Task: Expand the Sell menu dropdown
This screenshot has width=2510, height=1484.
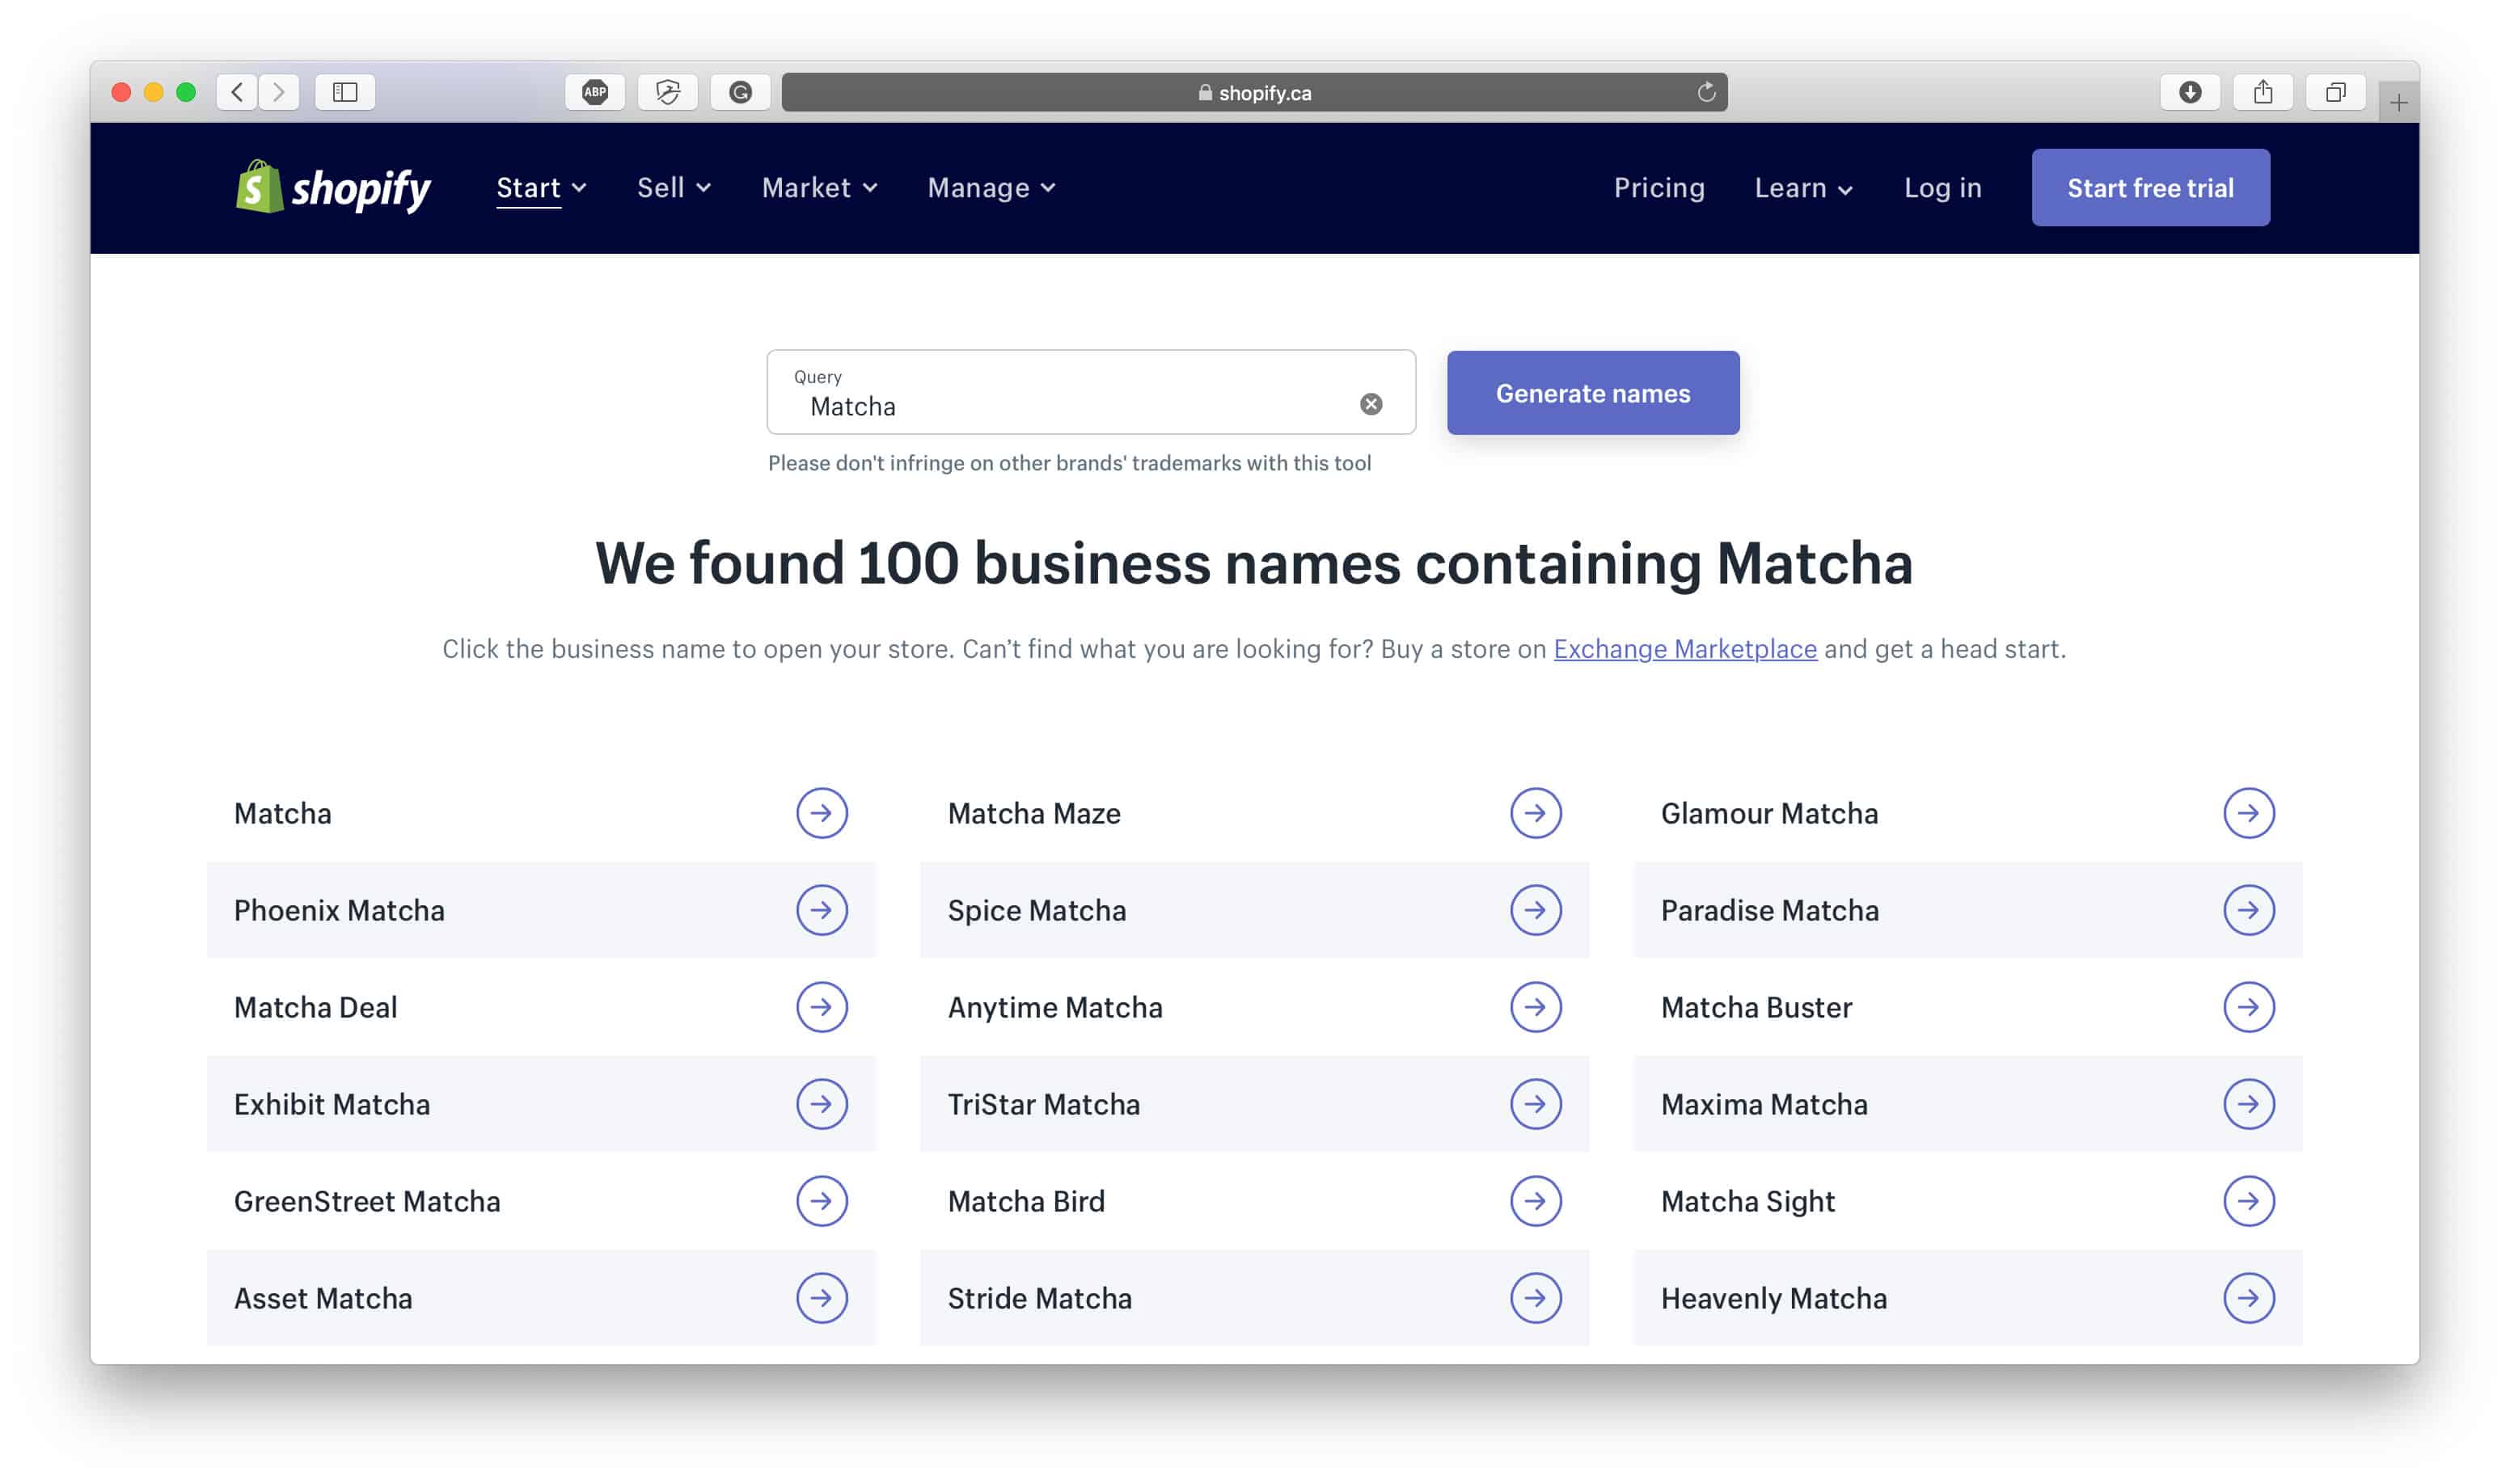Action: pos(674,188)
